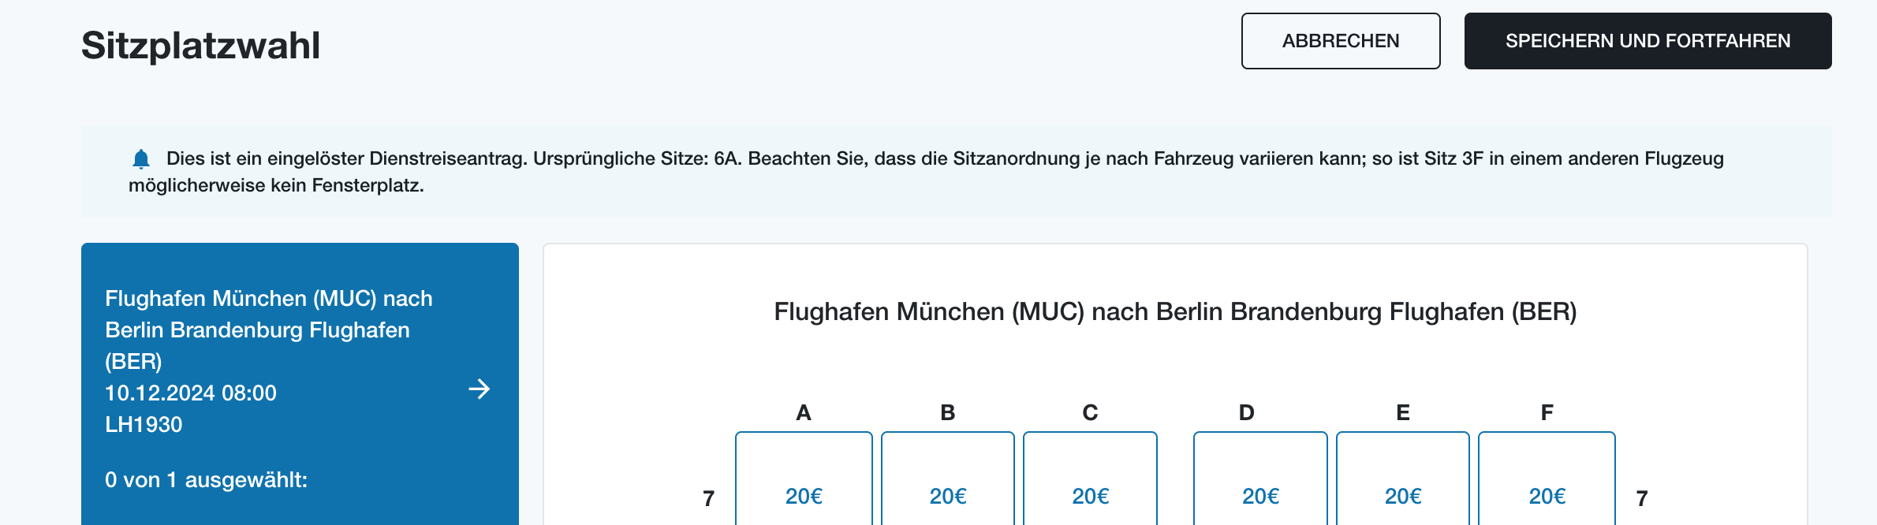Pick seat 7D for 20€
Image resolution: width=1877 pixels, height=525 pixels.
[1260, 478]
